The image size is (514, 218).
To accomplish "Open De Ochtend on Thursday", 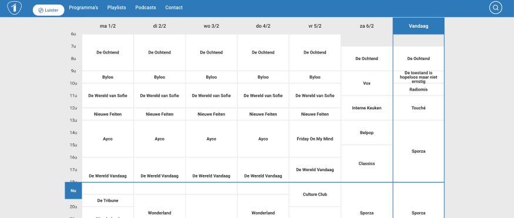I will coord(263,52).
